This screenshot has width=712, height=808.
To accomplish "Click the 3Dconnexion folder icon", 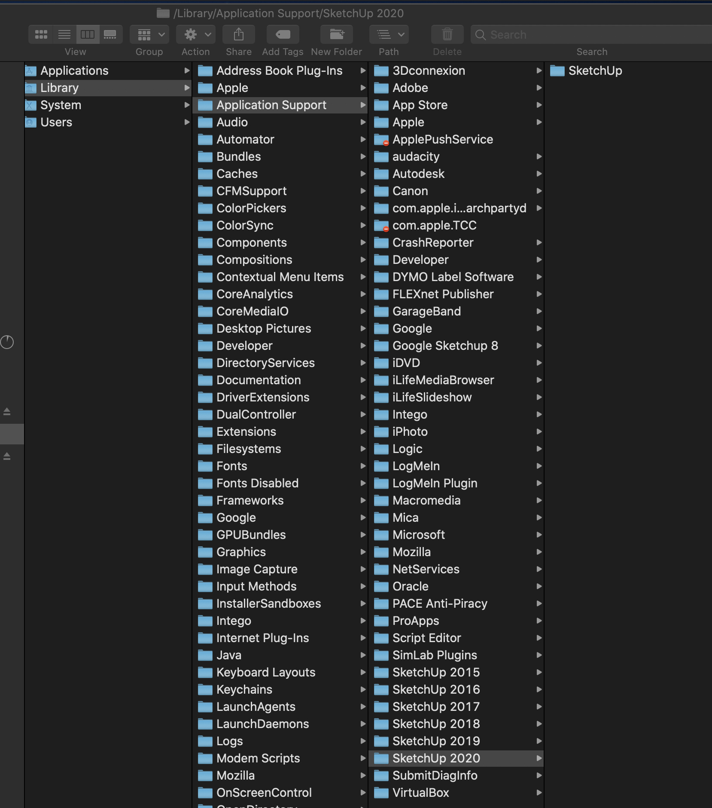I will (381, 71).
